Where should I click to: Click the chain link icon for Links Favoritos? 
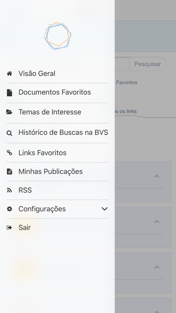(x=9, y=153)
